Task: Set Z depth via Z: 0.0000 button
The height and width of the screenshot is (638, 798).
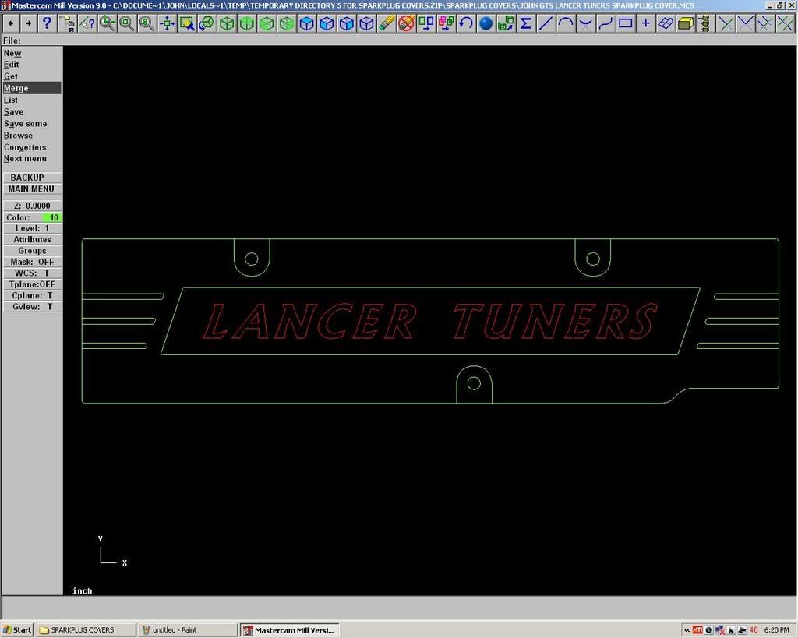Action: 32,206
